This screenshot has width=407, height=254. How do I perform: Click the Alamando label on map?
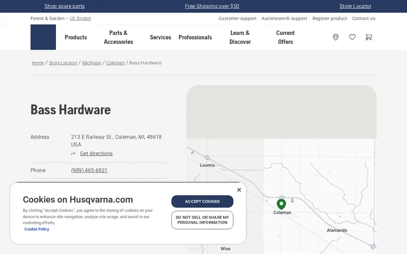click(x=337, y=230)
